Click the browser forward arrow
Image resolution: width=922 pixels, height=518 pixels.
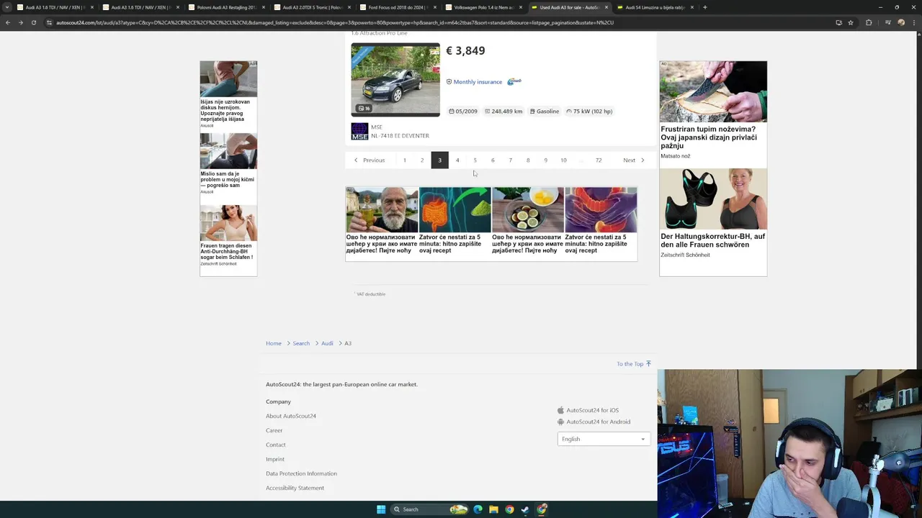(20, 22)
